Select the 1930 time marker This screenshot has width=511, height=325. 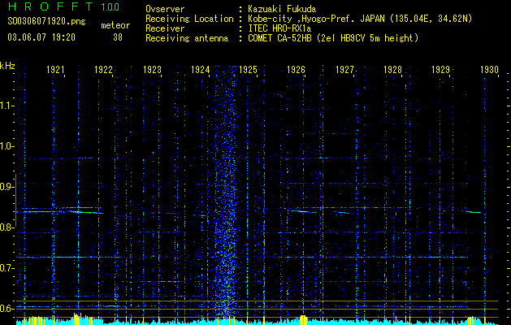click(488, 71)
